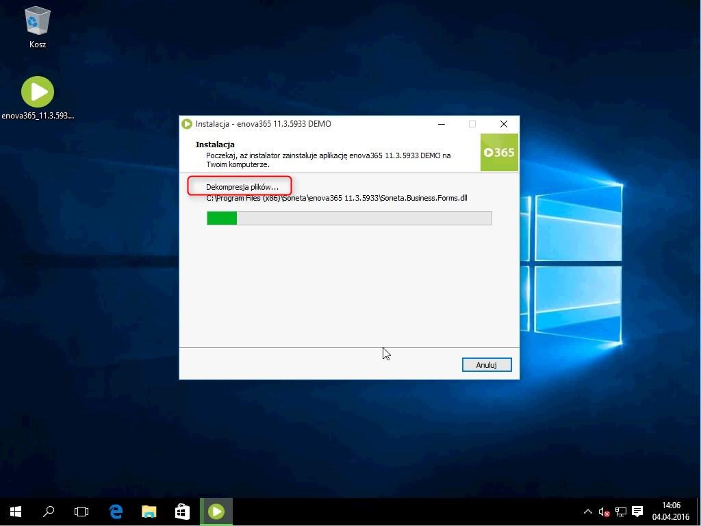This screenshot has width=701, height=526.
Task: Launch Microsoft Edge from taskbar
Action: pyautogui.click(x=116, y=511)
